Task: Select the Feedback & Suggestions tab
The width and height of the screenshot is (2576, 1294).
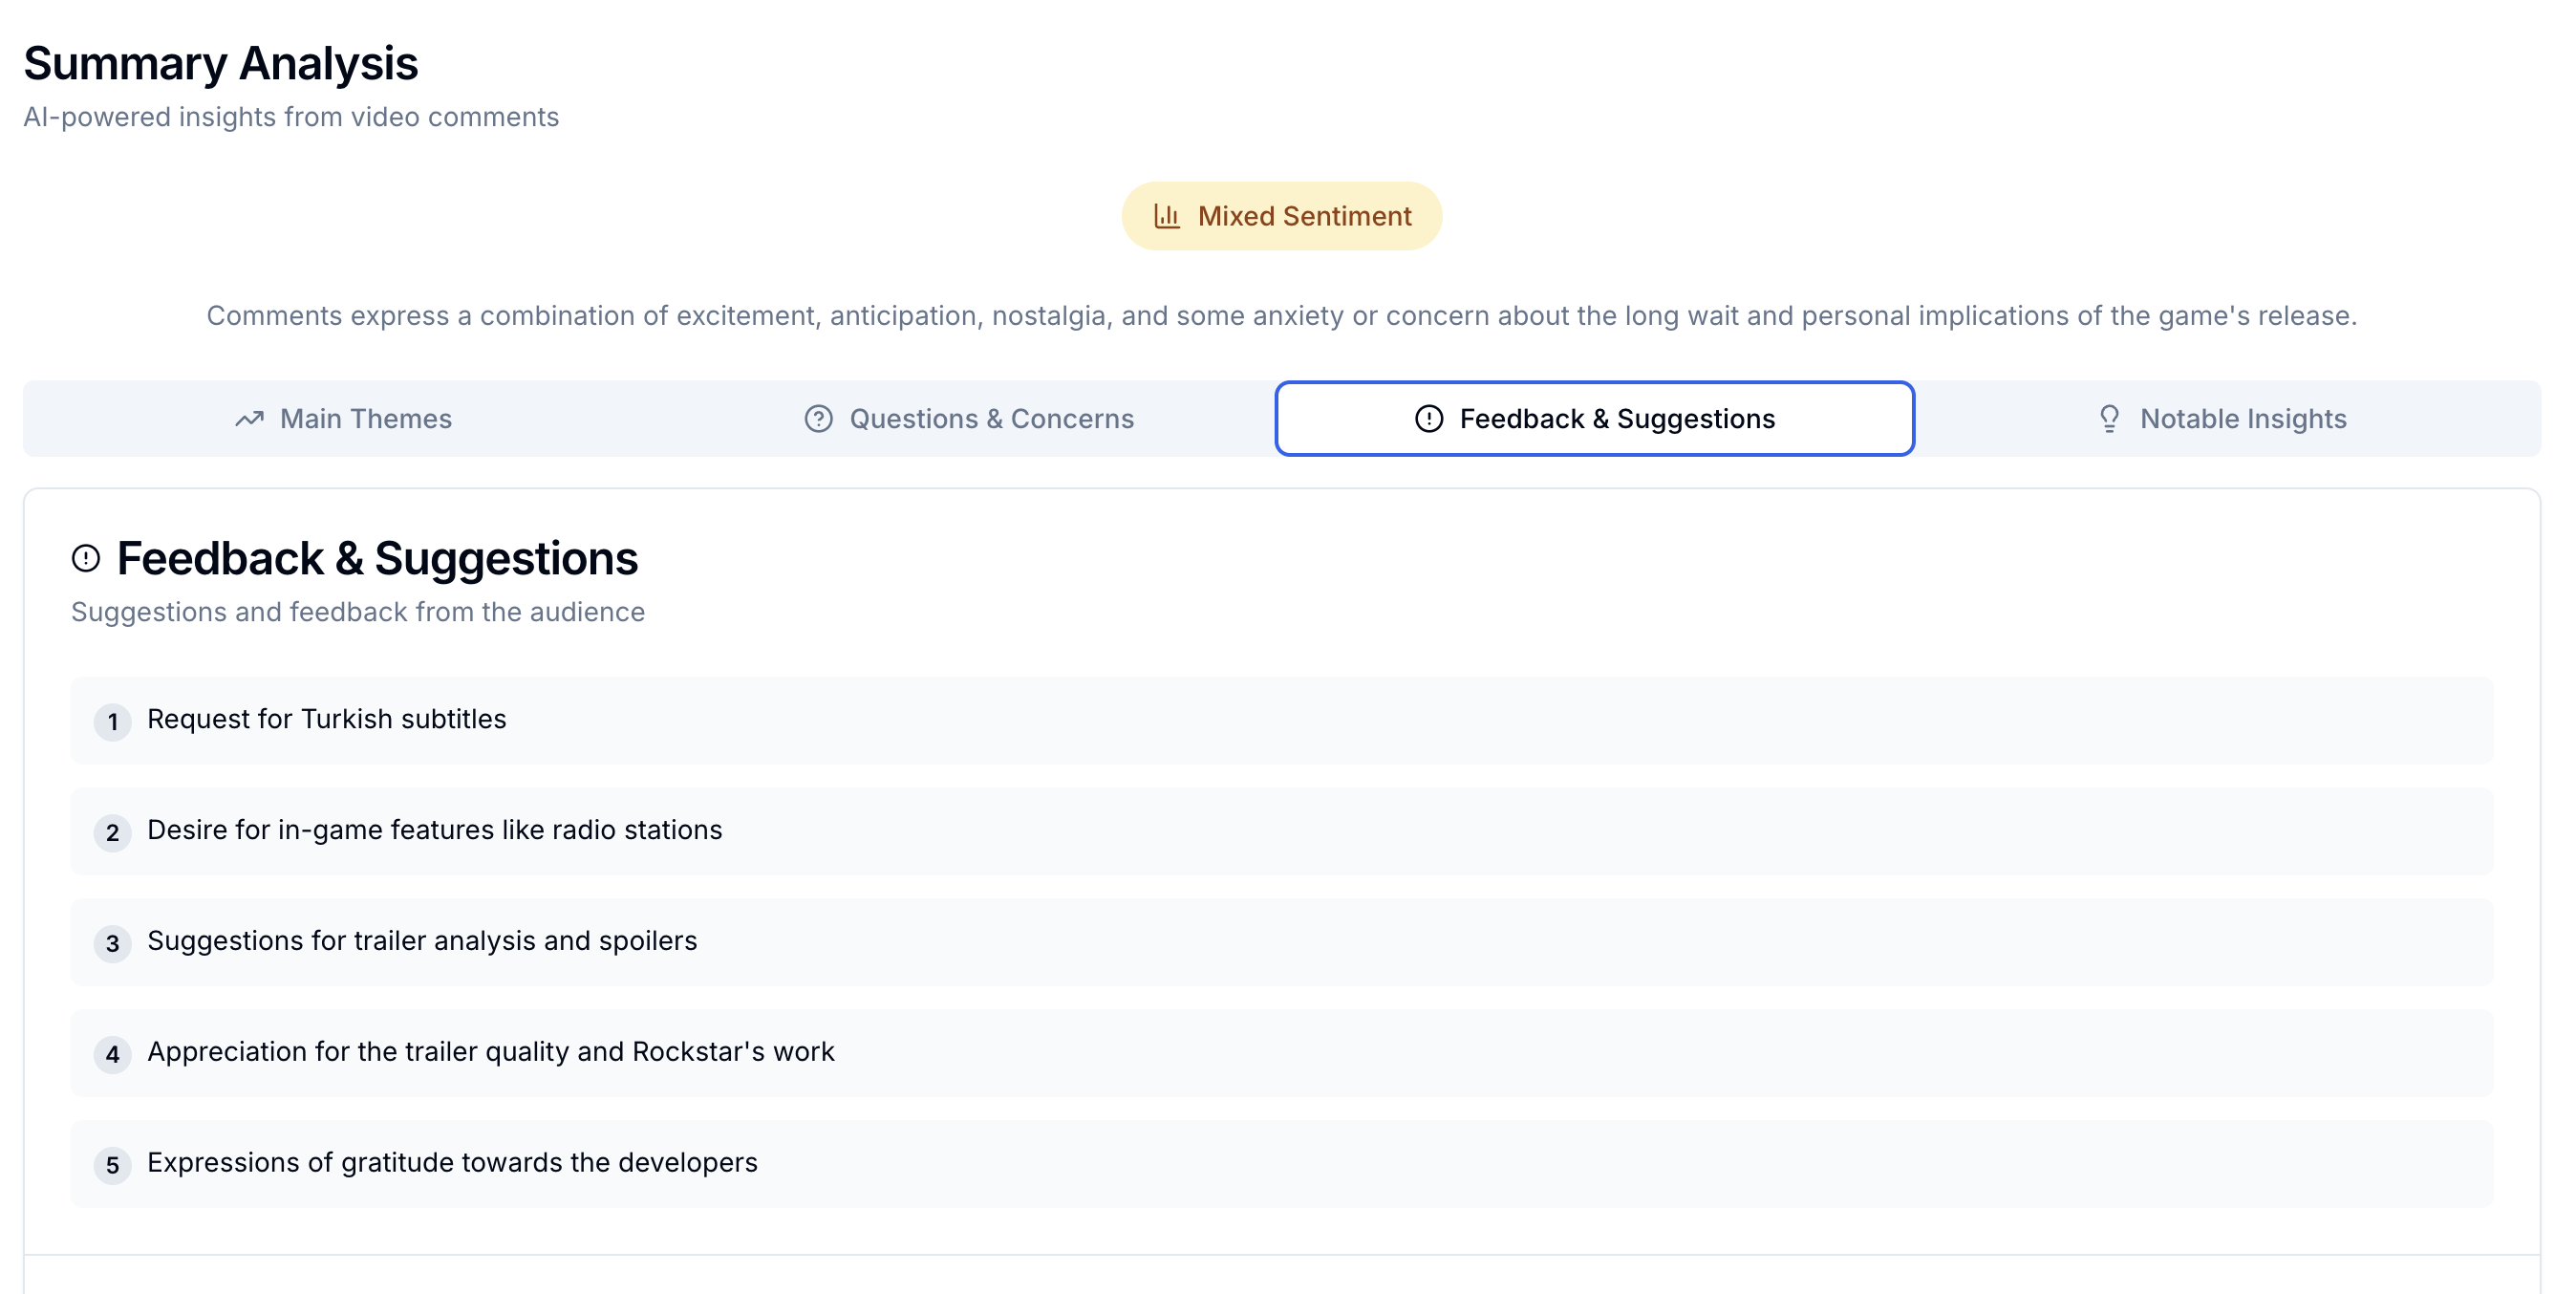Action: [x=1594, y=419]
